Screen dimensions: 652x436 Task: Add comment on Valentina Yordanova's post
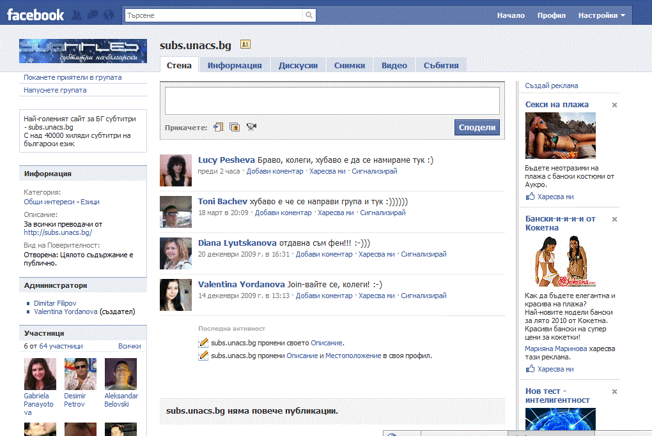pyautogui.click(x=324, y=296)
